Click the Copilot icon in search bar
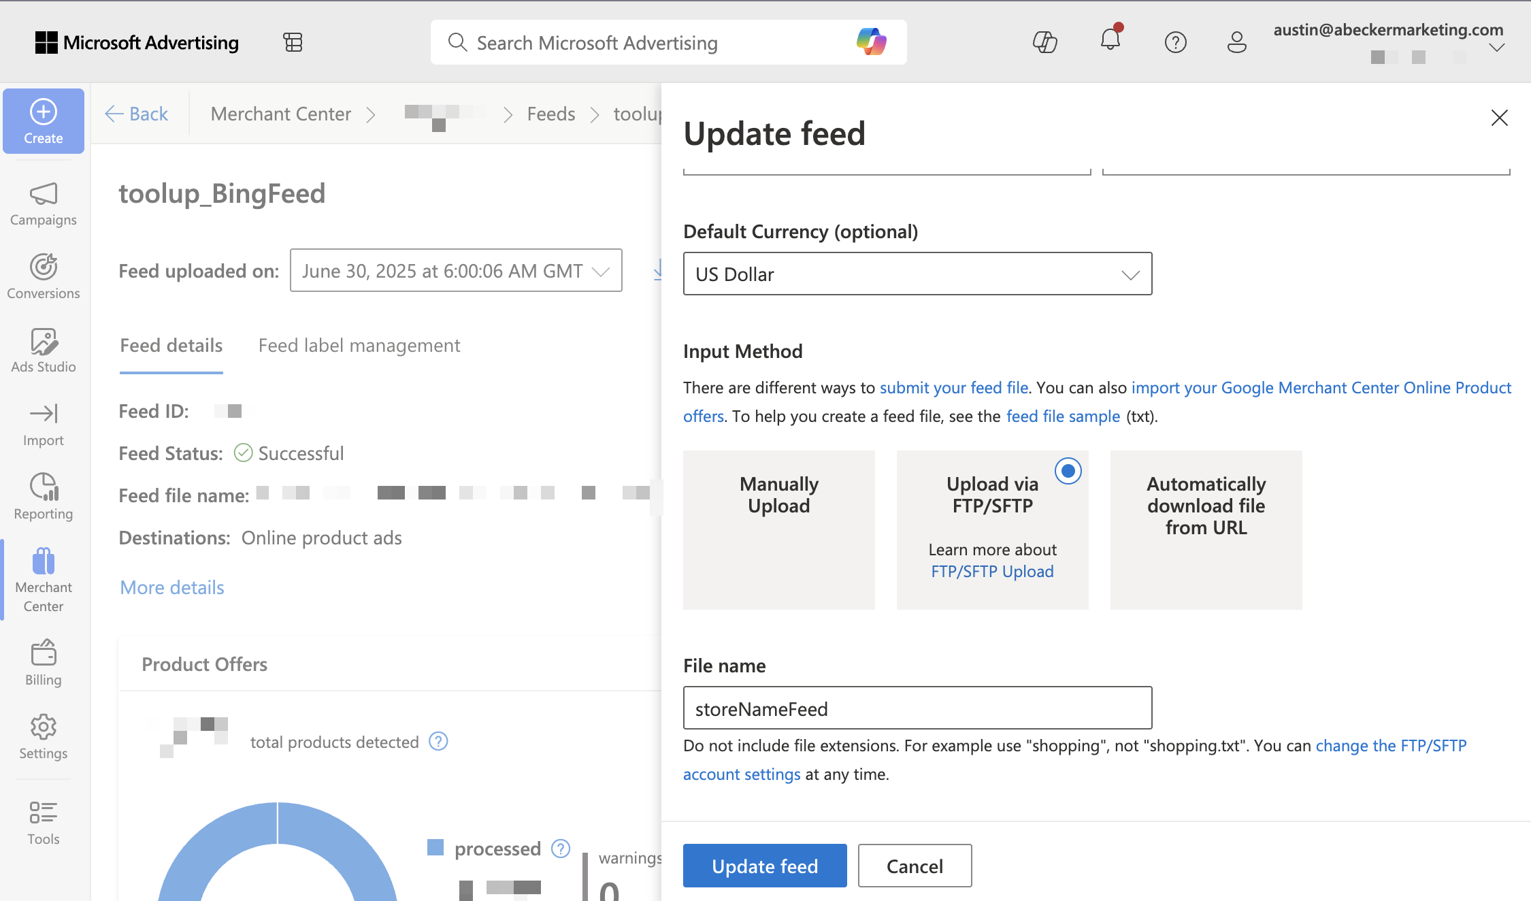 872,42
